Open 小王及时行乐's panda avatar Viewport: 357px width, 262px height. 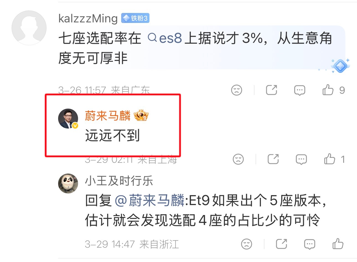[68, 184]
